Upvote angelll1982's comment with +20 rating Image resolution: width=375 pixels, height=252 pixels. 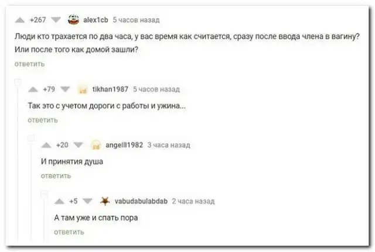(x=46, y=145)
